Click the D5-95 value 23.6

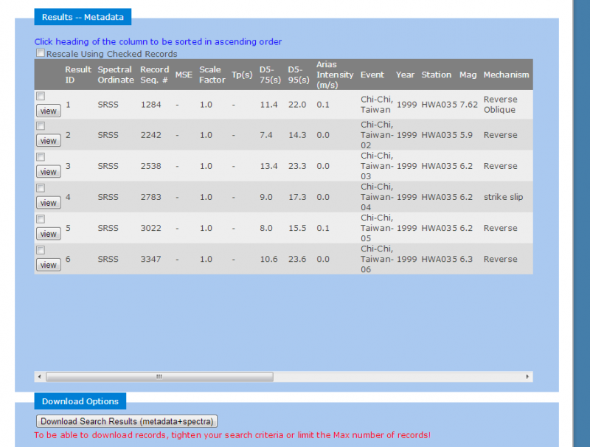tap(297, 259)
